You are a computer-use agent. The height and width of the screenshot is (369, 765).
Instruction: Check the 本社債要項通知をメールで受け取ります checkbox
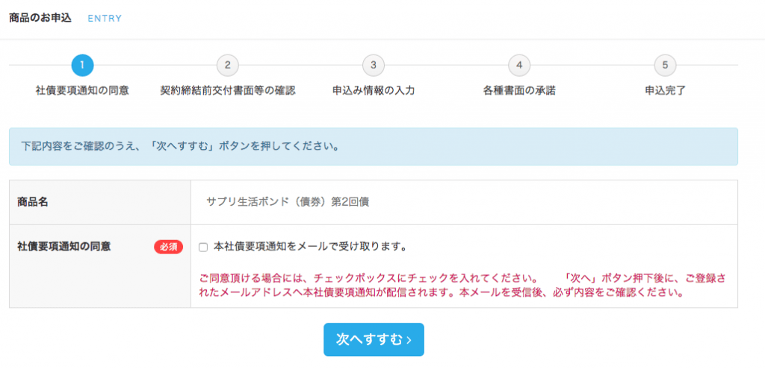pos(203,247)
